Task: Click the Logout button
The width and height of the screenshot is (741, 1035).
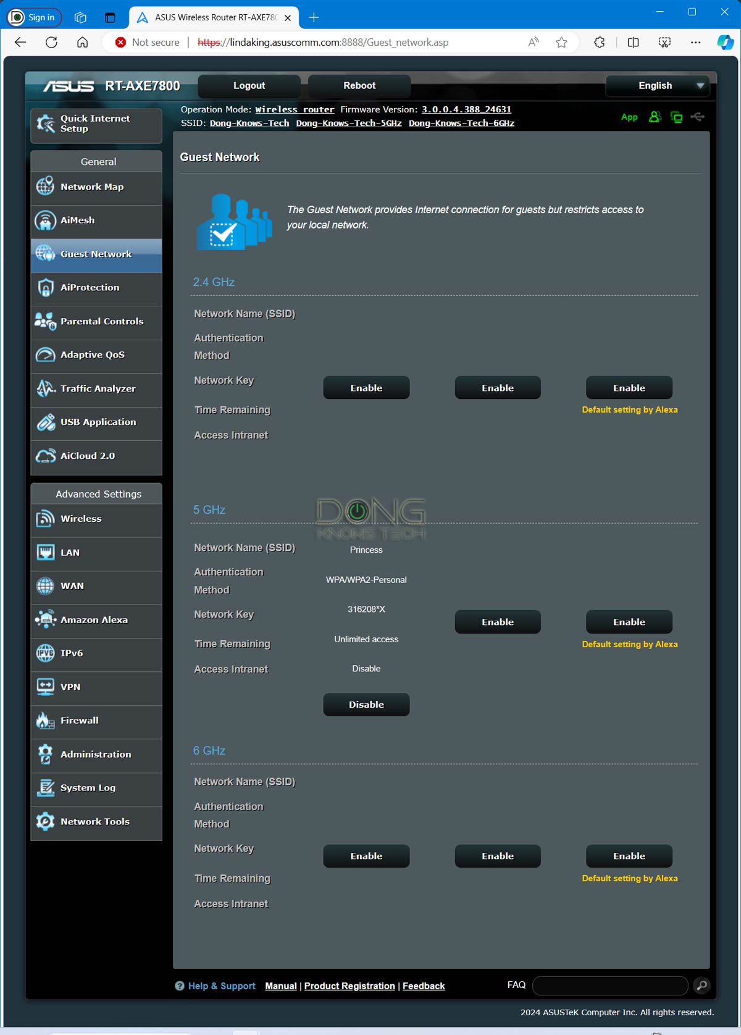Action: tap(249, 86)
